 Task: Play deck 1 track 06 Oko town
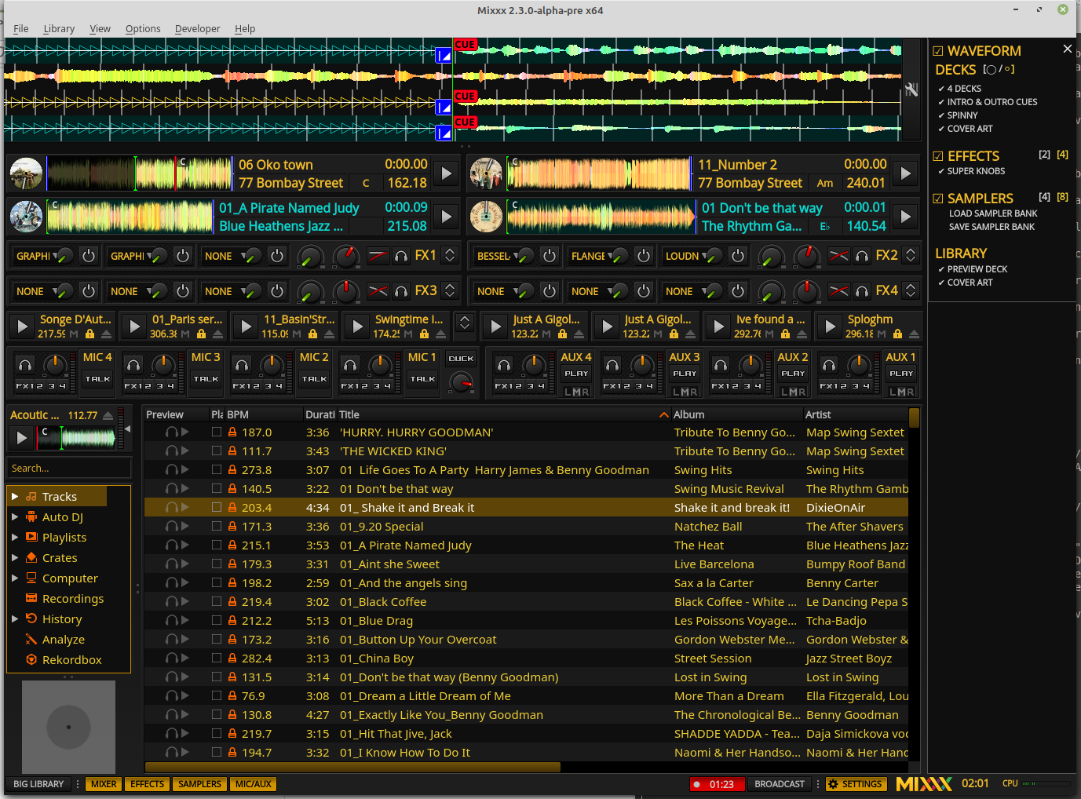pos(447,173)
